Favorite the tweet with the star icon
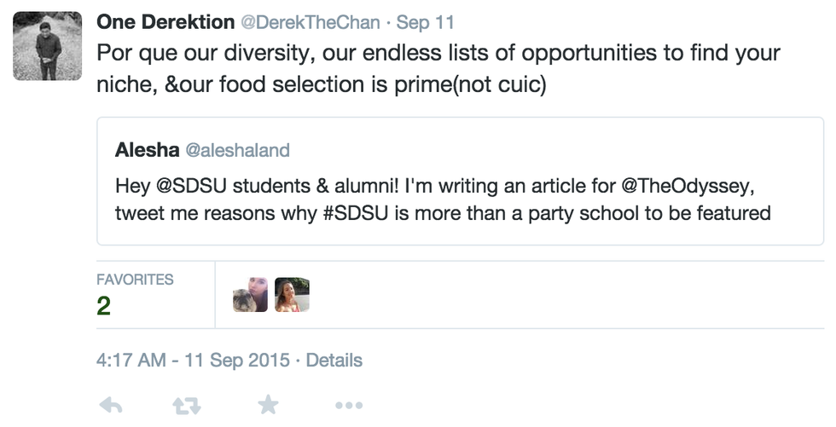The width and height of the screenshot is (836, 427). (x=268, y=406)
